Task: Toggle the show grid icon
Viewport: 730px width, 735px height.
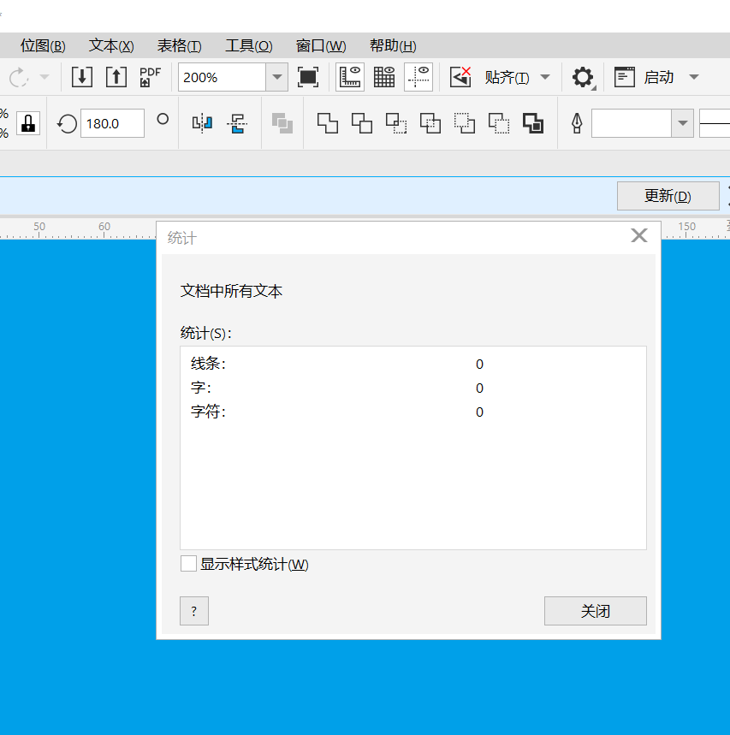Action: click(x=384, y=77)
